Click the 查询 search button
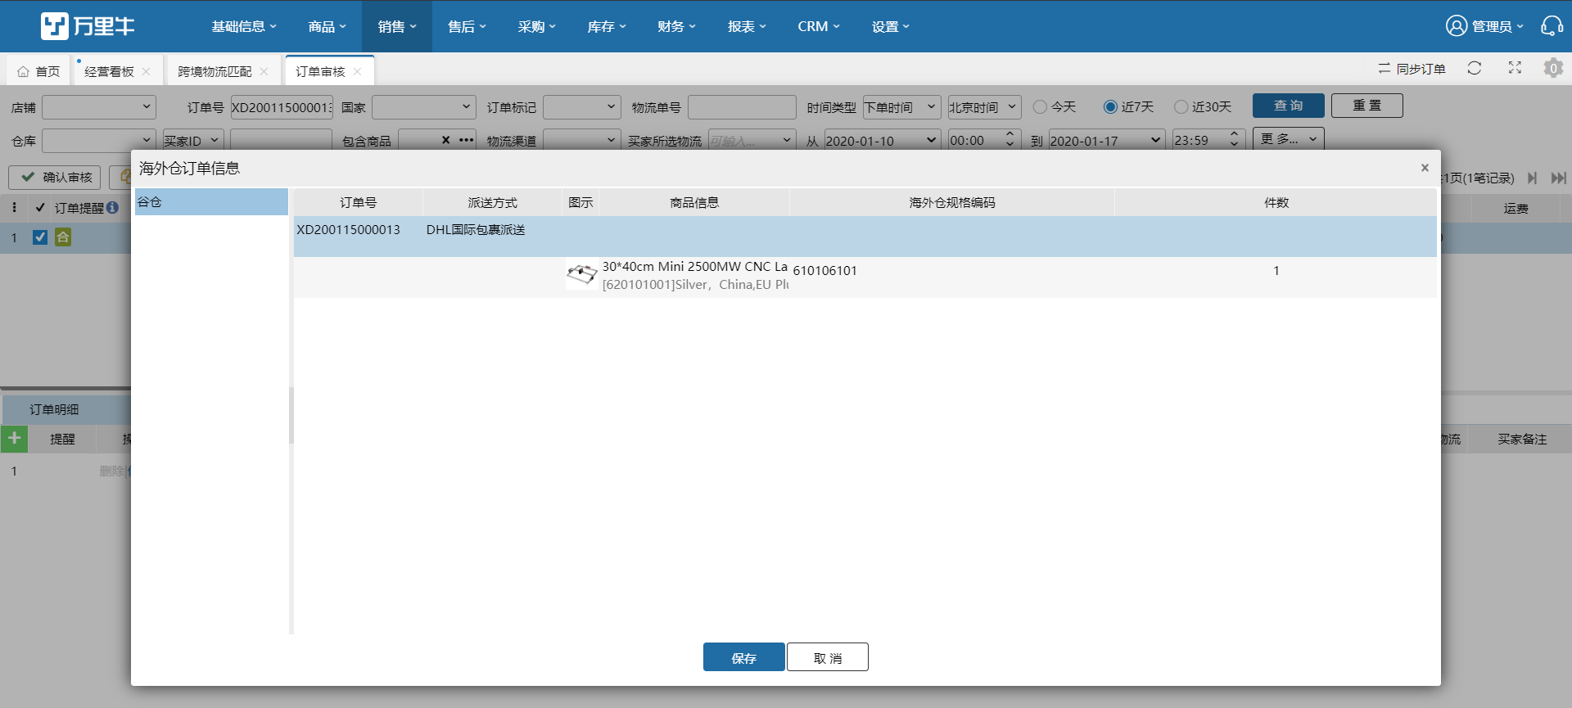1572x708 pixels. pyautogui.click(x=1289, y=106)
